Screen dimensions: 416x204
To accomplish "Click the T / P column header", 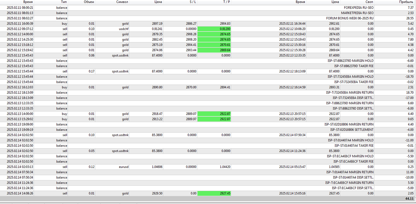I will pyautogui.click(x=227, y=2).
